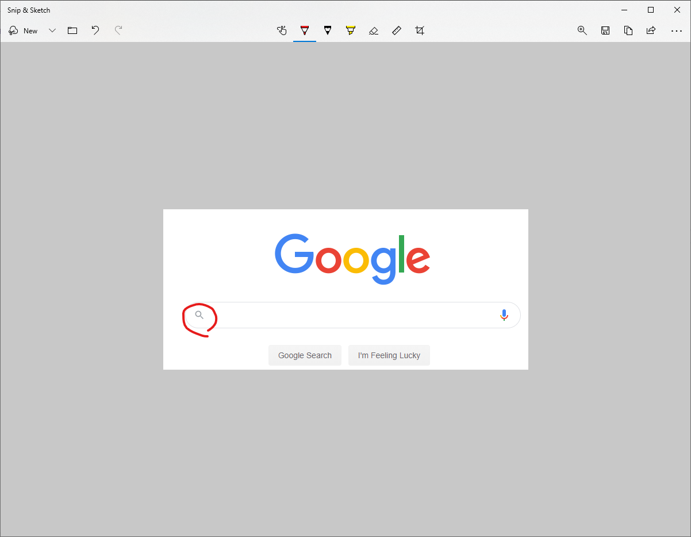The height and width of the screenshot is (537, 691).
Task: Pick the Eraser tool
Action: 374,30
